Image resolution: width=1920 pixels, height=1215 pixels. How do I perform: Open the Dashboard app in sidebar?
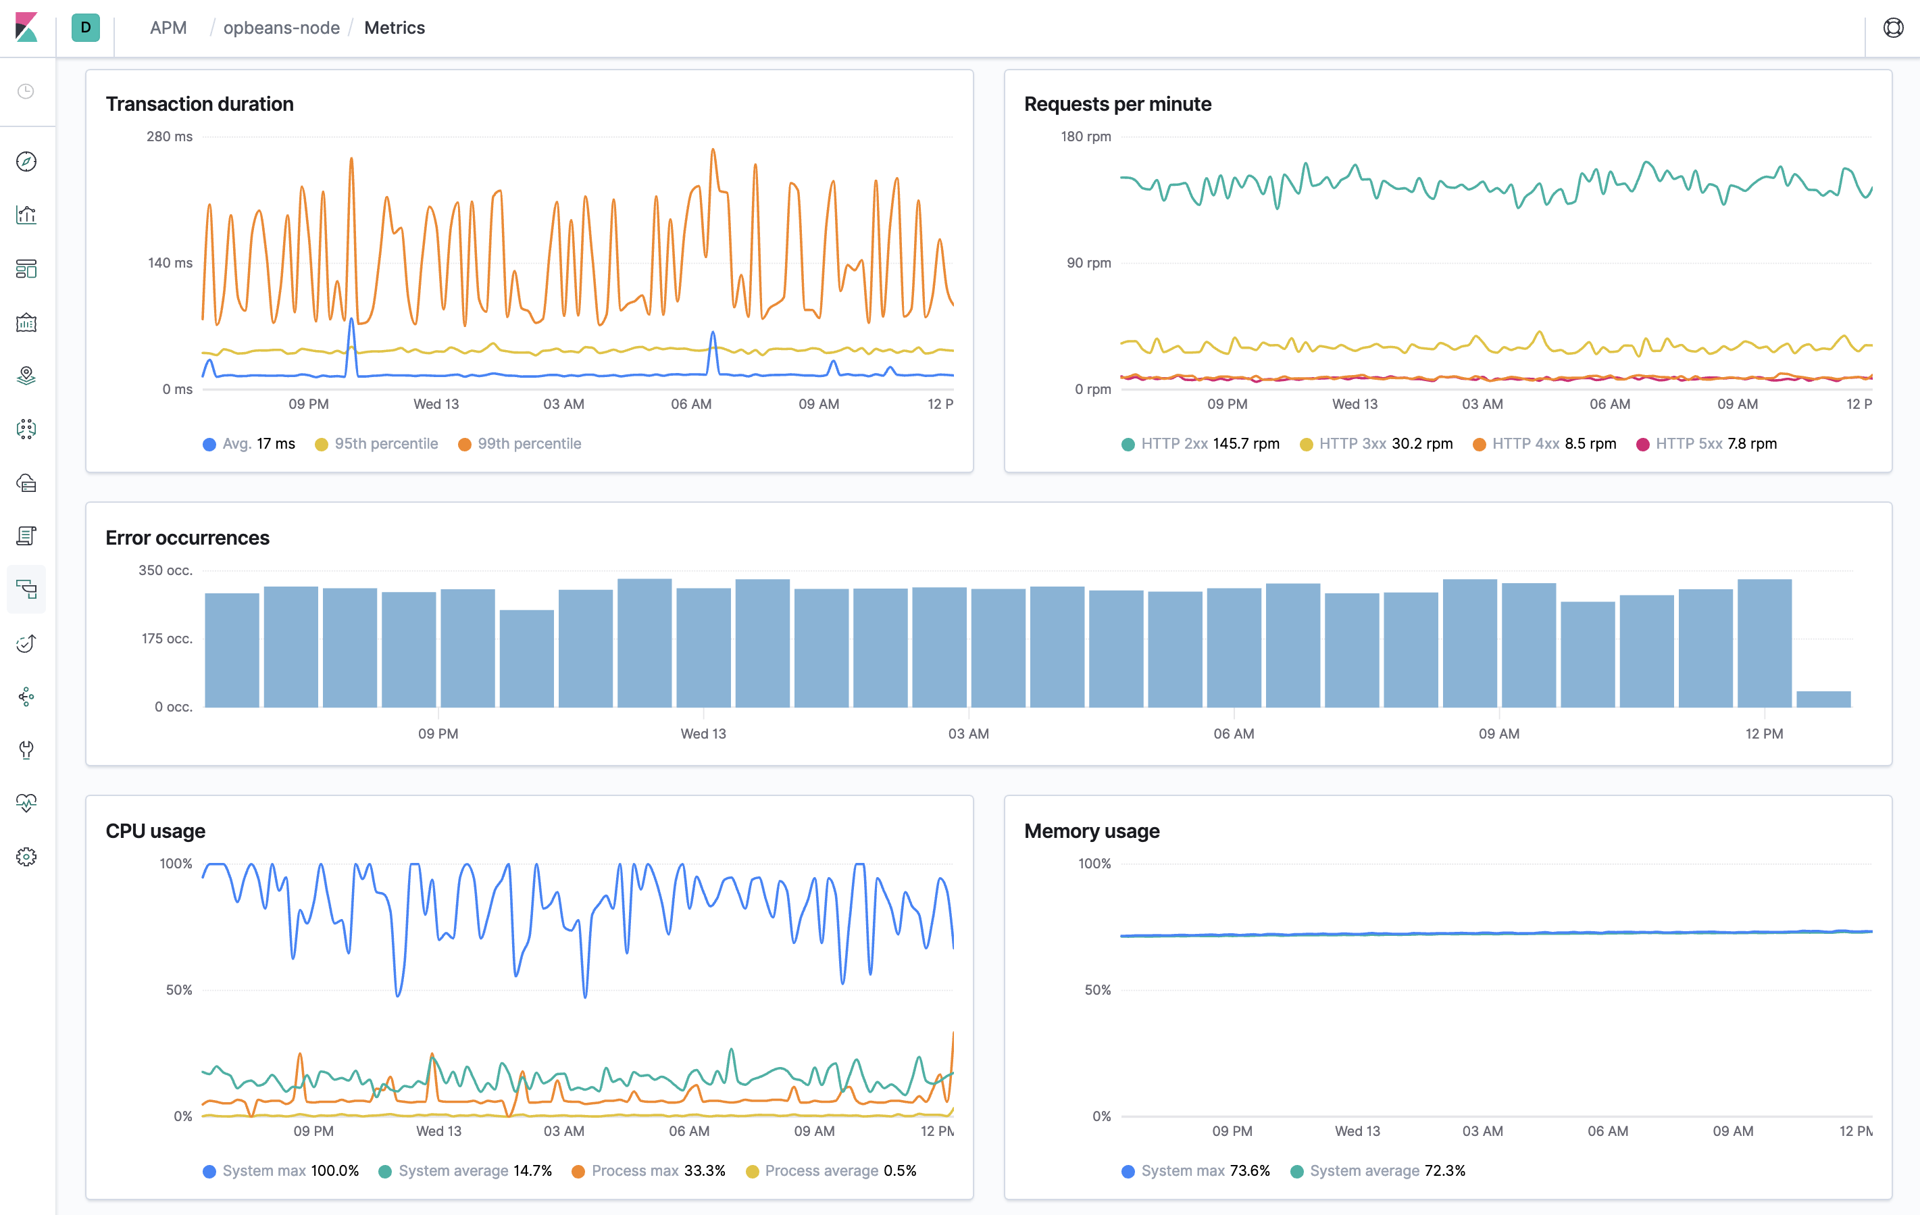pos(26,269)
